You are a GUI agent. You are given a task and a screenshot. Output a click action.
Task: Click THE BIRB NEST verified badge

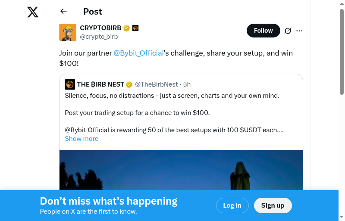point(129,84)
